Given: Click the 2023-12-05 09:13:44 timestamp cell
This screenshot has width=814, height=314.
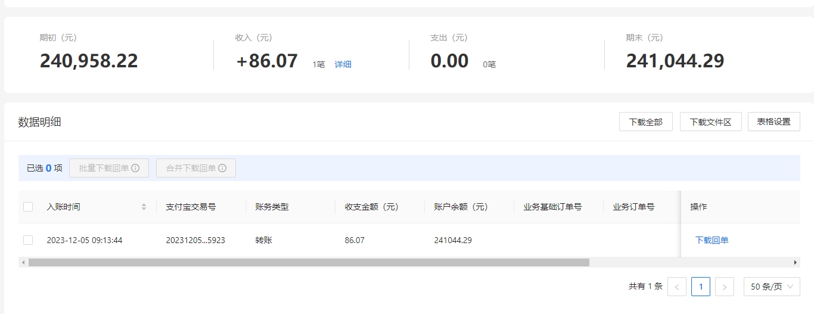Looking at the screenshot, I should coord(85,240).
